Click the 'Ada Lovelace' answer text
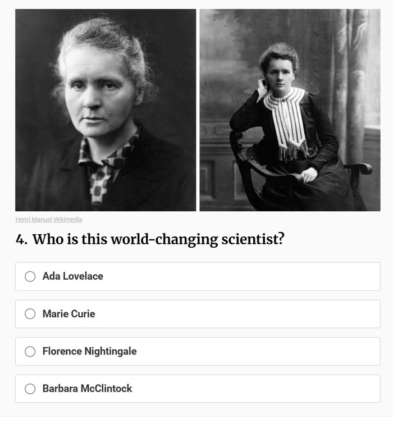 click(72, 276)
